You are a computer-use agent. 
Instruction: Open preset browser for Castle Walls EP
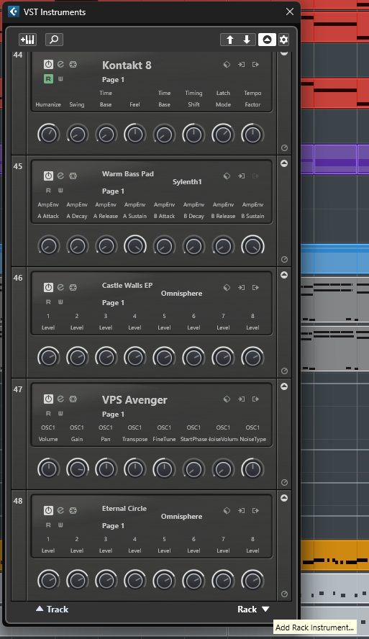tap(227, 287)
